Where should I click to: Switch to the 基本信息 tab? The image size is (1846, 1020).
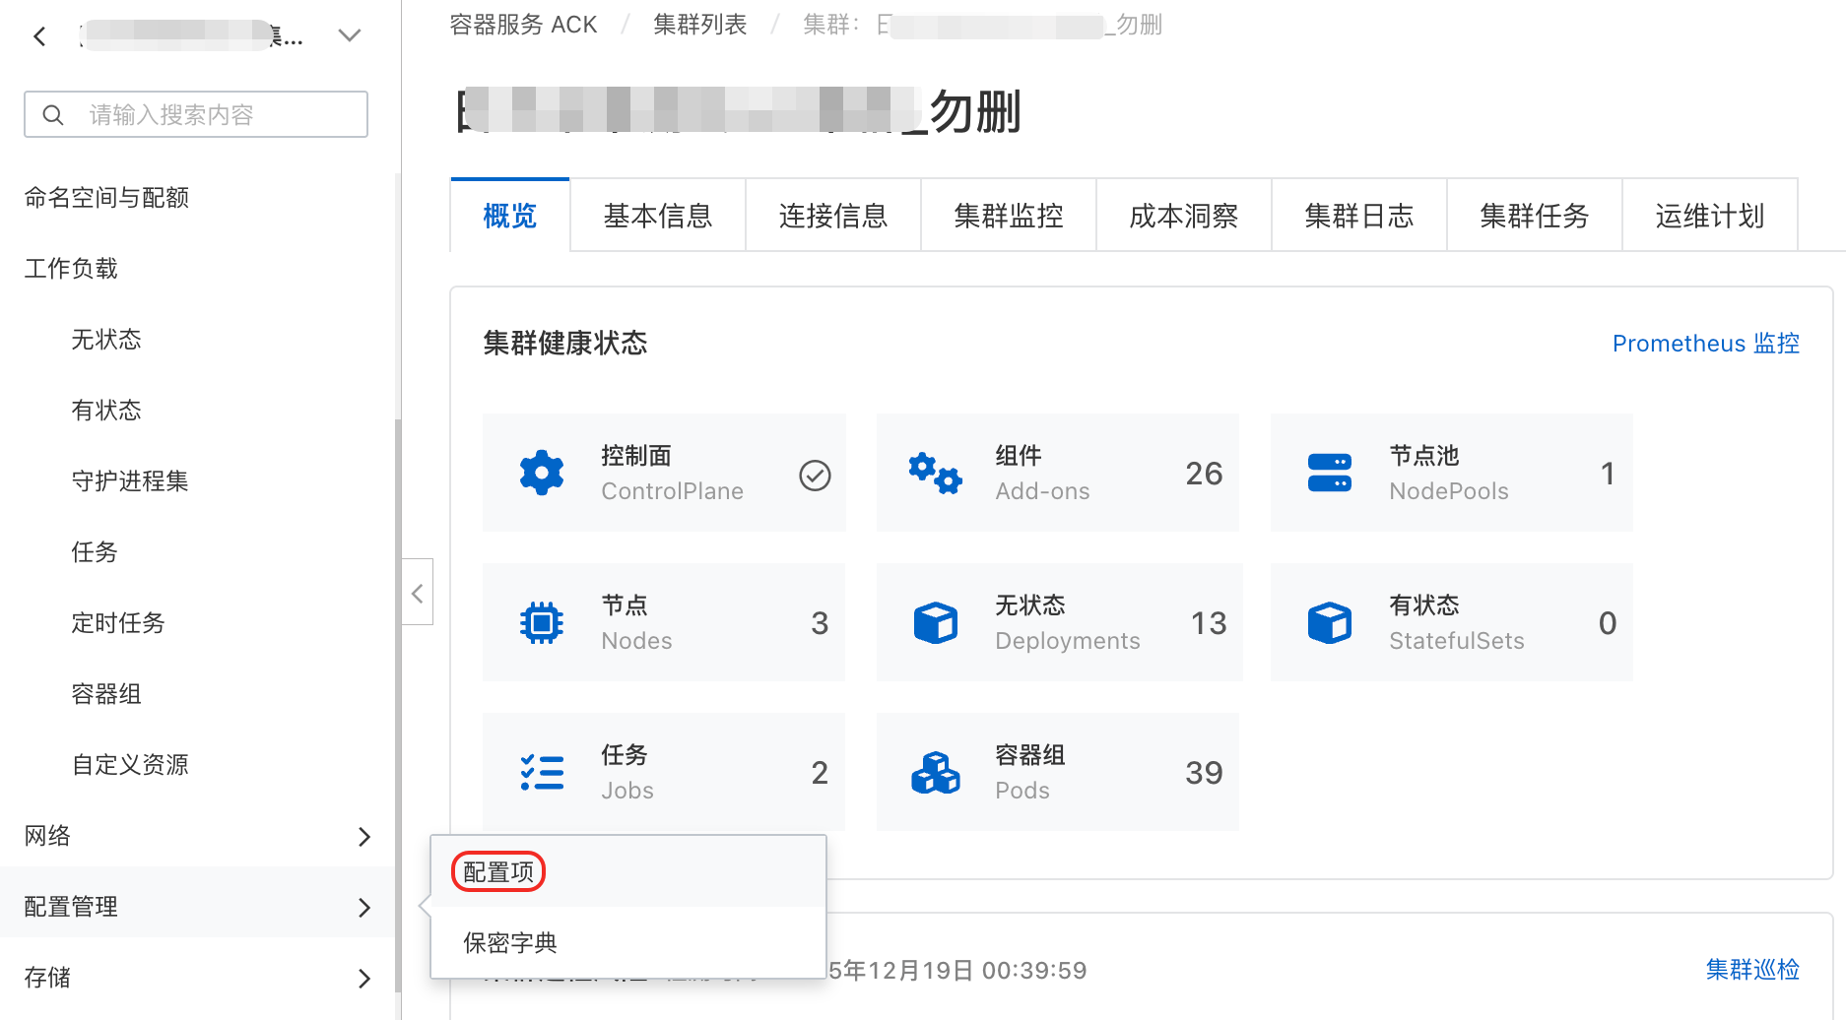(x=658, y=216)
